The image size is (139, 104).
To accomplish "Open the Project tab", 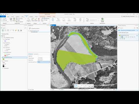I will coord(3,16).
